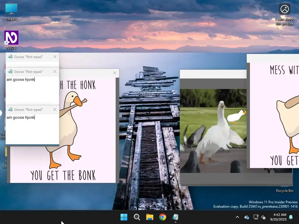Open the OneDrive cloud tray icon

point(246,217)
